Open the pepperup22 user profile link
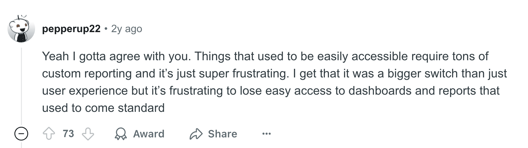Viewport: 528px width, 148px height. click(x=71, y=29)
